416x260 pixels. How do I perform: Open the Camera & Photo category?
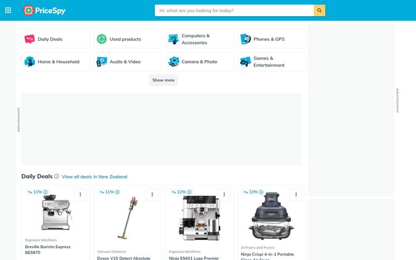point(199,62)
